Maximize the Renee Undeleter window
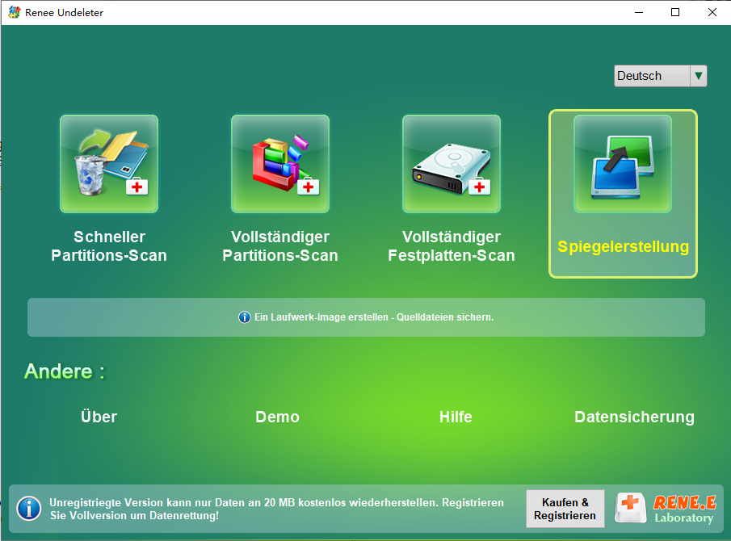 point(675,13)
